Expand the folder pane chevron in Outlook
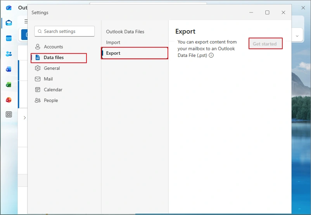Image resolution: width=311 pixels, height=215 pixels. (x=24, y=118)
